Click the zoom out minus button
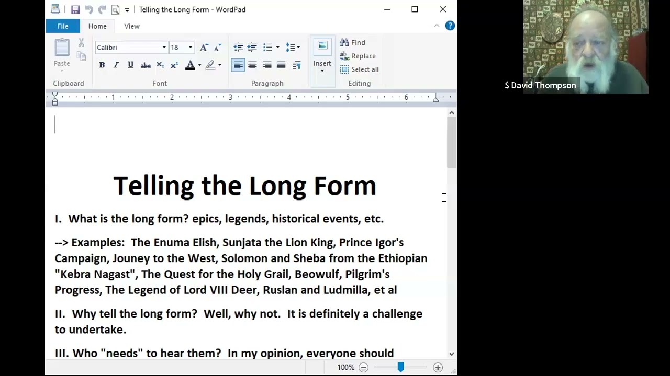The image size is (670, 376). (x=363, y=368)
